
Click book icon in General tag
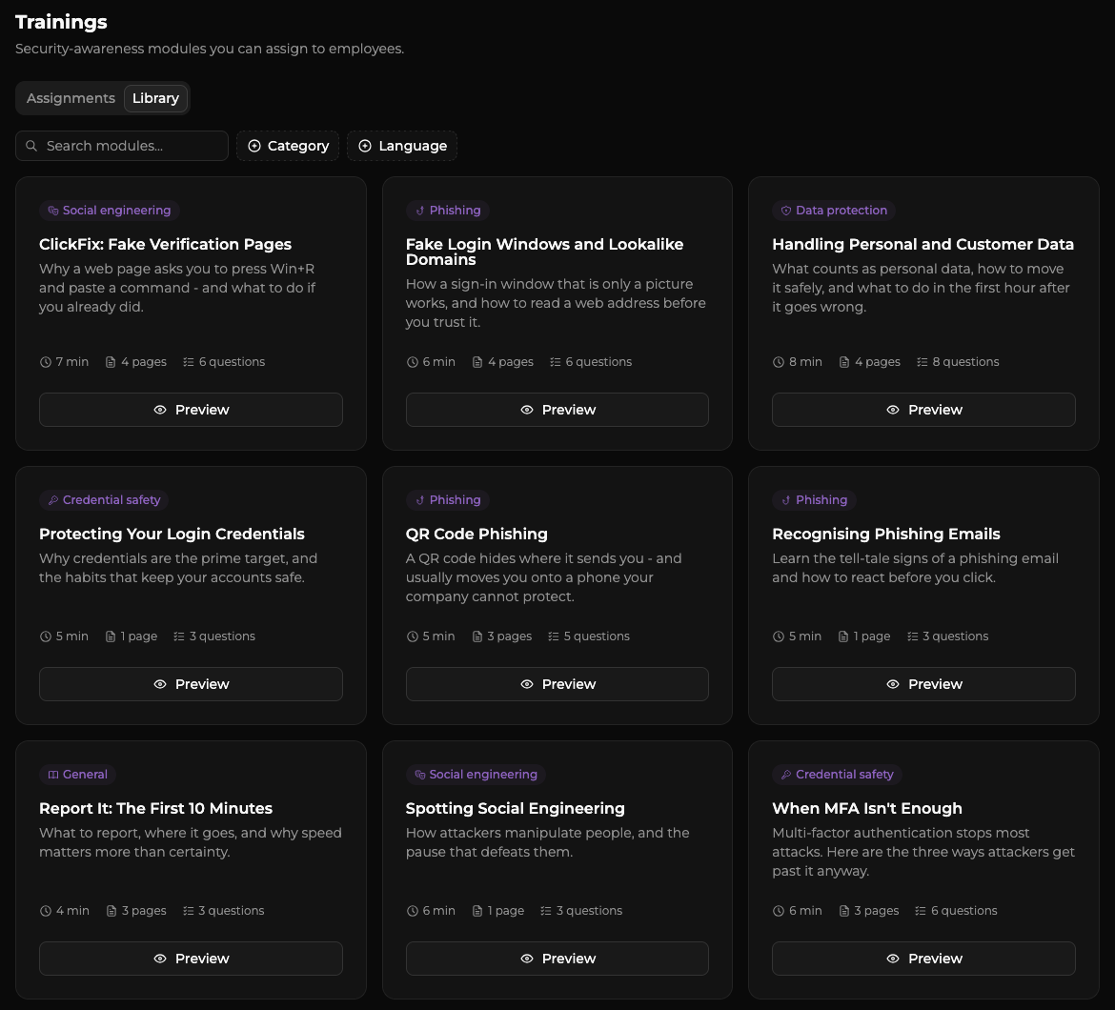click(52, 774)
